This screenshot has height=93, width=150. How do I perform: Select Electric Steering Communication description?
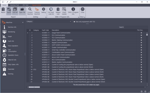[x=62, y=40]
